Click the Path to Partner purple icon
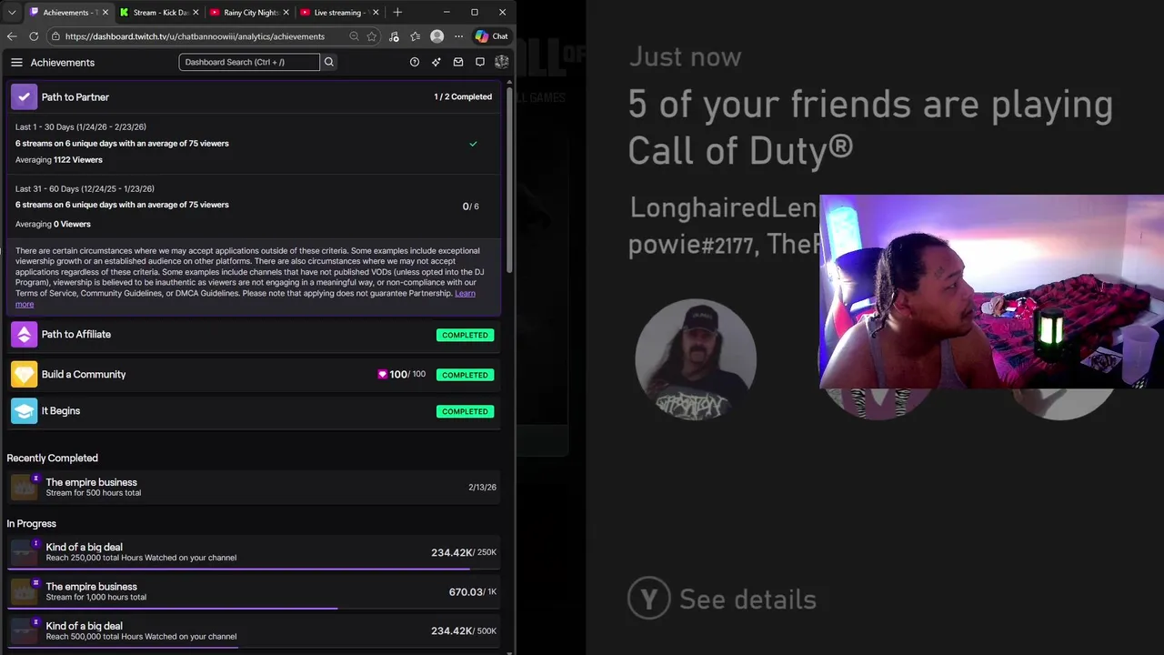The width and height of the screenshot is (1164, 655). pyautogui.click(x=25, y=96)
